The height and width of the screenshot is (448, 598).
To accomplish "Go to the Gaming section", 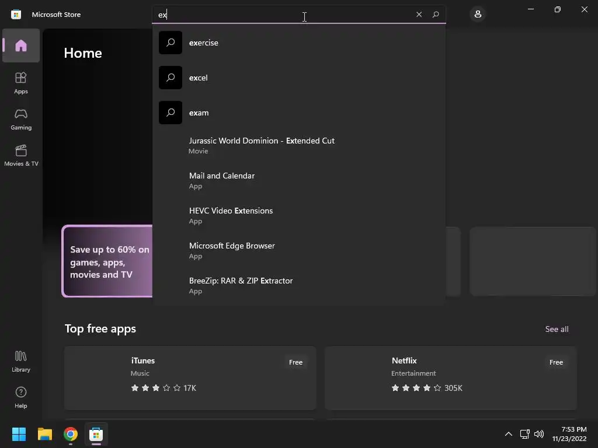I will click(x=21, y=119).
